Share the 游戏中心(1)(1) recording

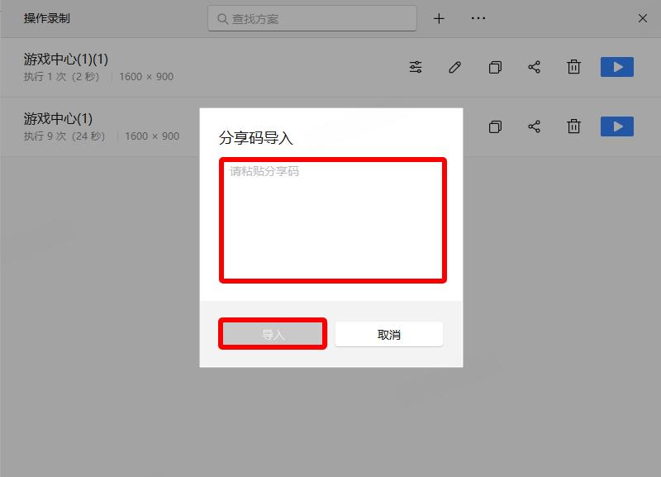pos(535,67)
